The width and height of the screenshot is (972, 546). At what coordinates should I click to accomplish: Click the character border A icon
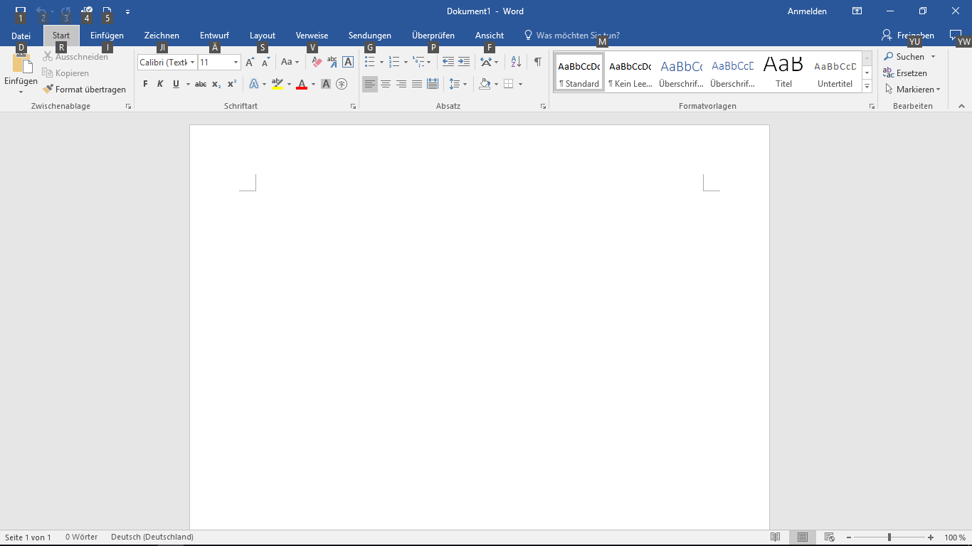tap(348, 63)
